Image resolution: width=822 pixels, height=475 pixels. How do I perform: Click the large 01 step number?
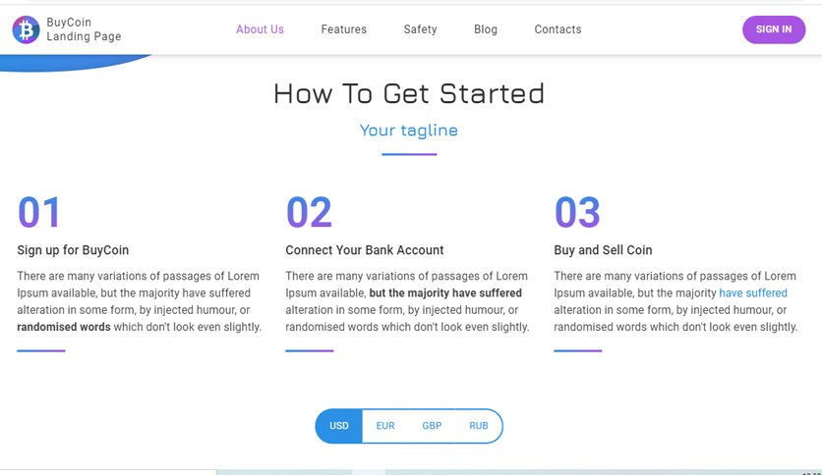pyautogui.click(x=39, y=212)
